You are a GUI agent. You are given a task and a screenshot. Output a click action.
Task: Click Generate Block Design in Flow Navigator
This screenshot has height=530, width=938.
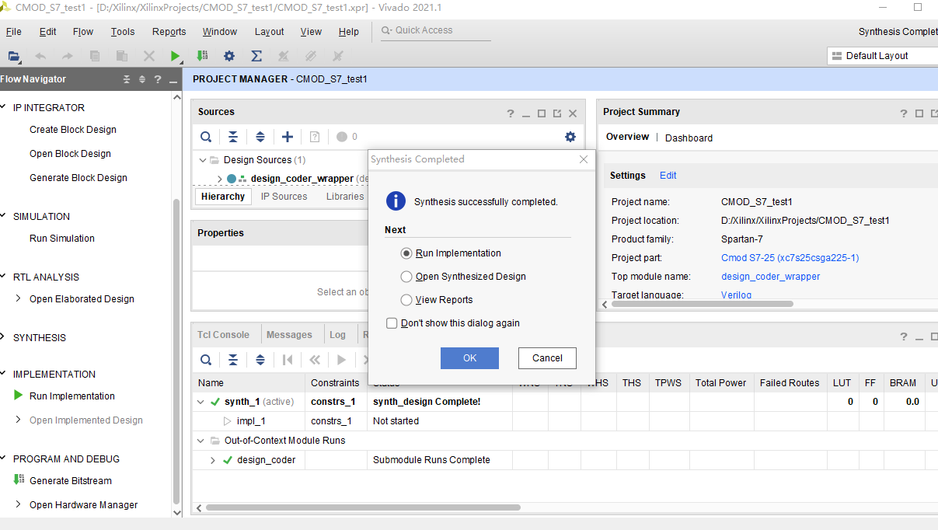(x=78, y=178)
